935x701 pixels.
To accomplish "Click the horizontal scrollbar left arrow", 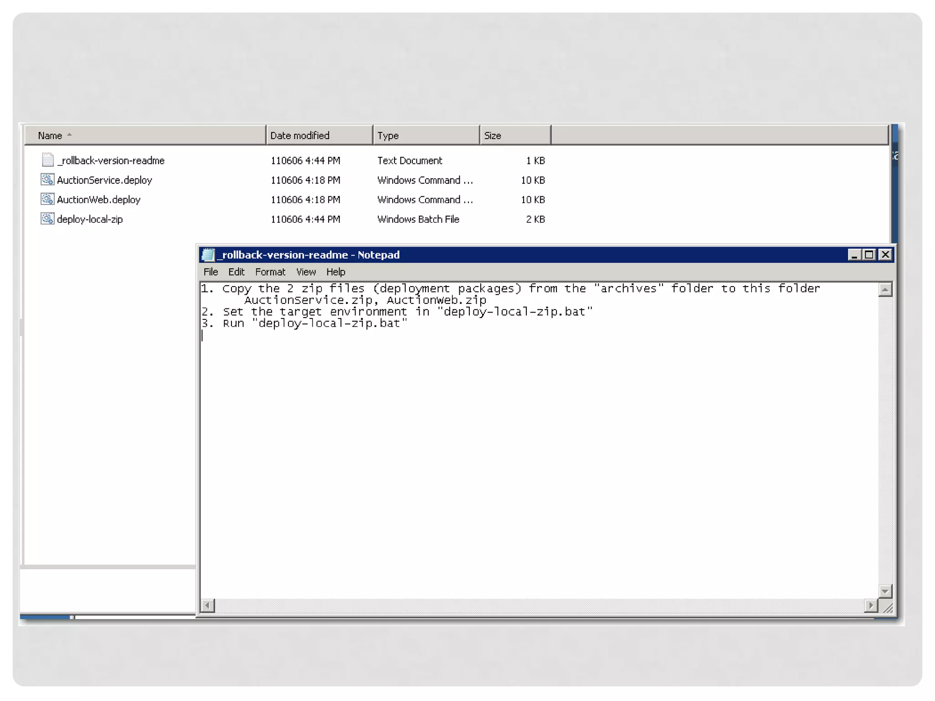I will [x=208, y=606].
